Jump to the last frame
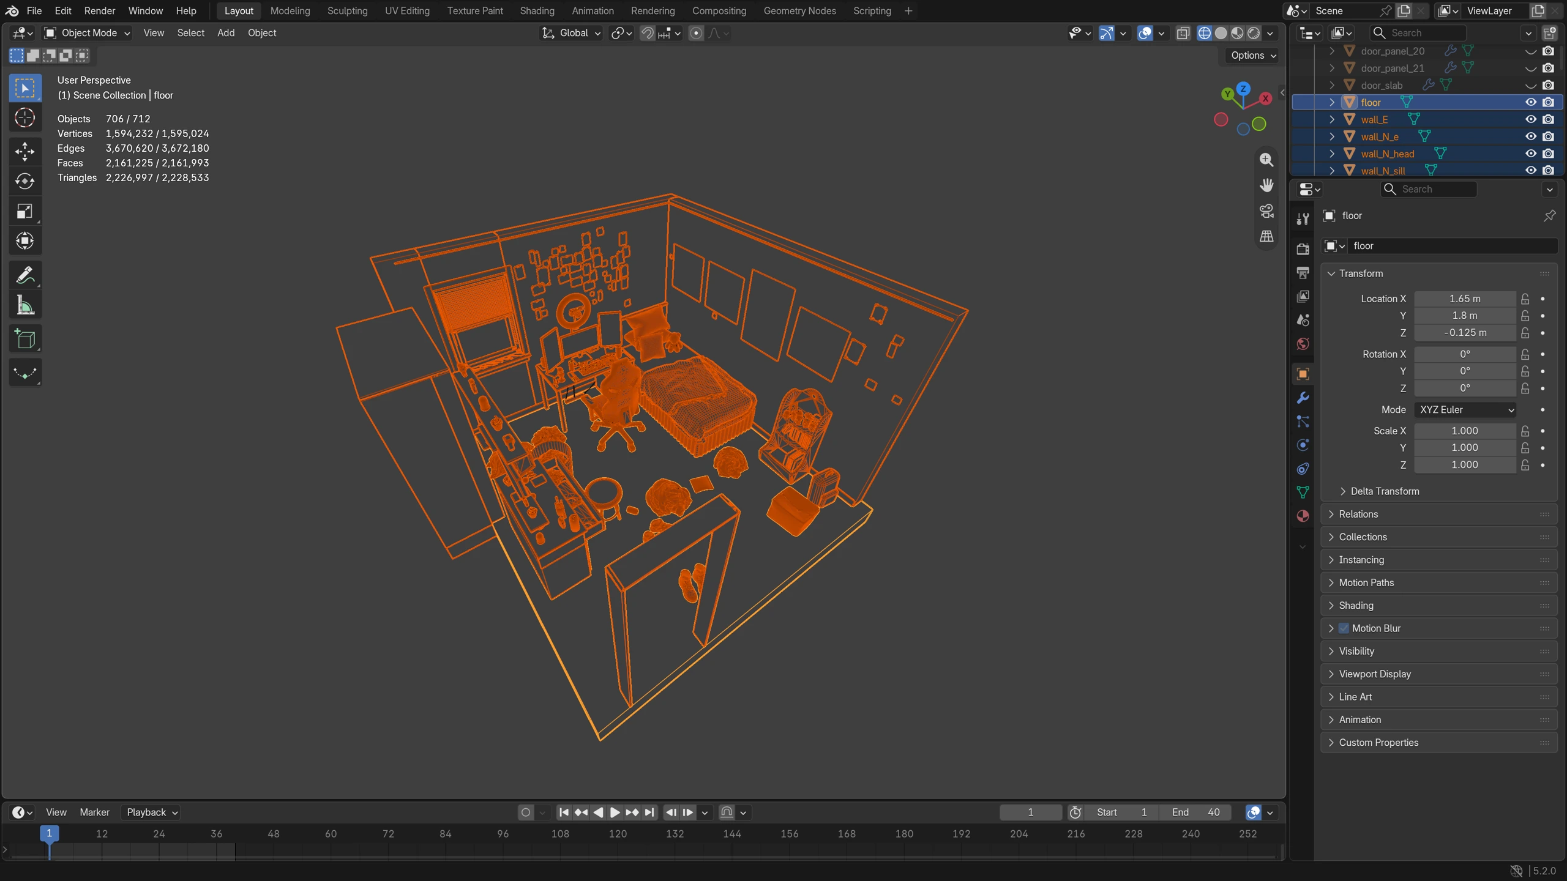 [x=649, y=812]
